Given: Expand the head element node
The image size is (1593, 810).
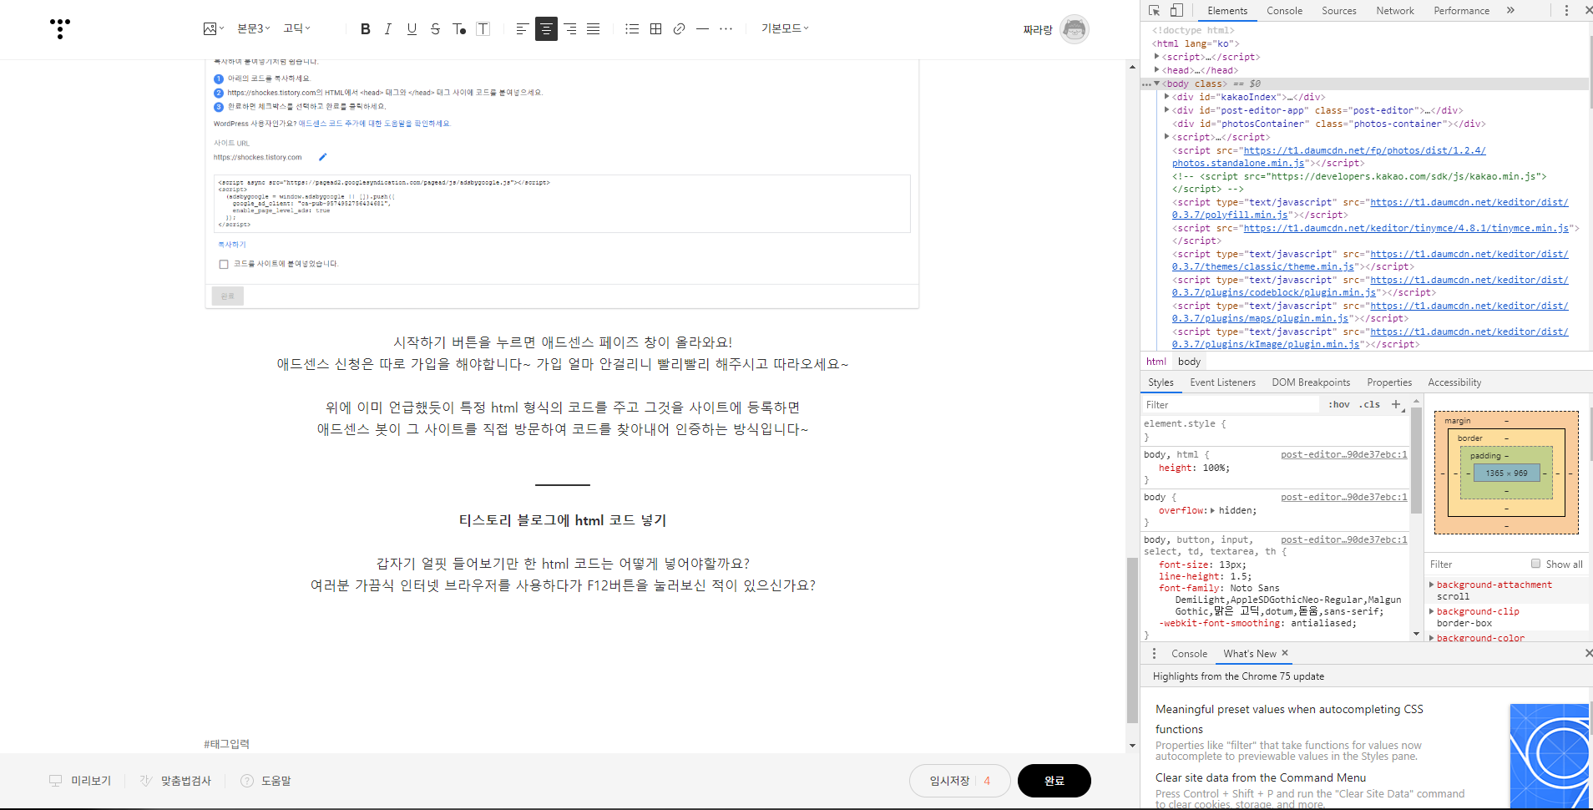Looking at the screenshot, I should pos(1157,70).
